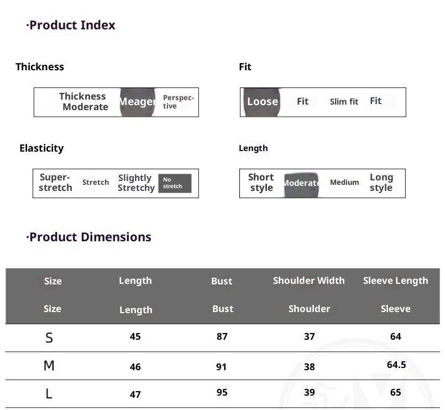
Task: Select the "Long style" length option
Action: point(381,183)
